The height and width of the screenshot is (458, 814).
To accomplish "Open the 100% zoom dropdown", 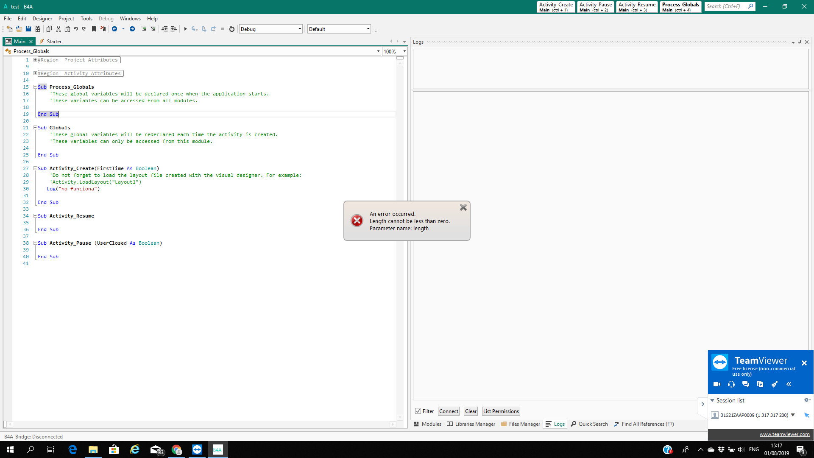I will 404,51.
